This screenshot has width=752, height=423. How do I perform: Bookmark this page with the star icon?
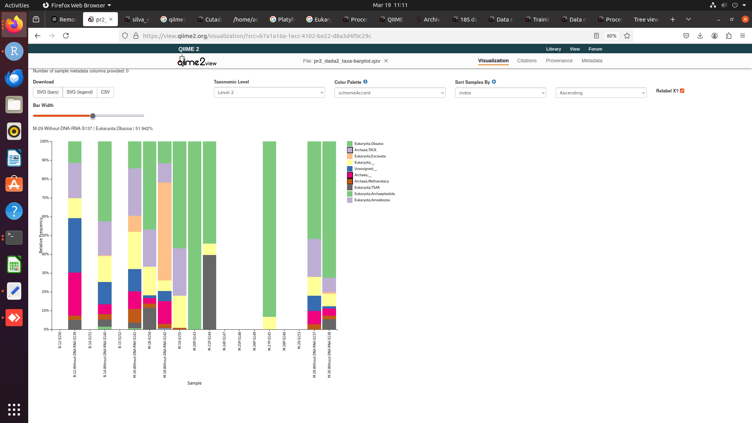click(x=627, y=36)
